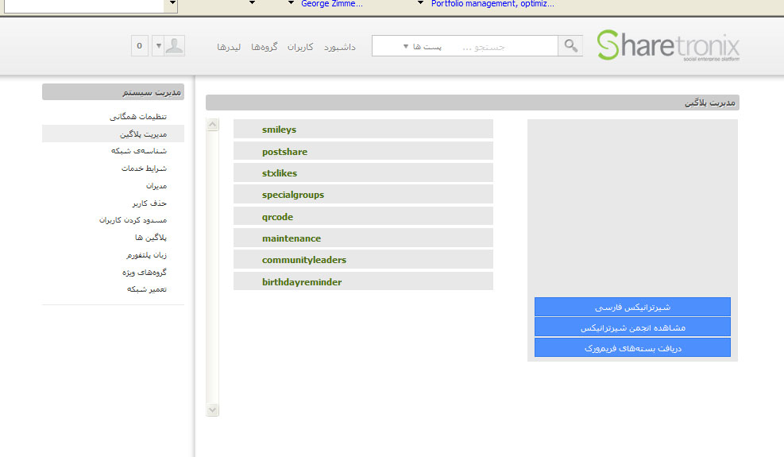Expand arrow before George Zimme bookmark

click(291, 3)
